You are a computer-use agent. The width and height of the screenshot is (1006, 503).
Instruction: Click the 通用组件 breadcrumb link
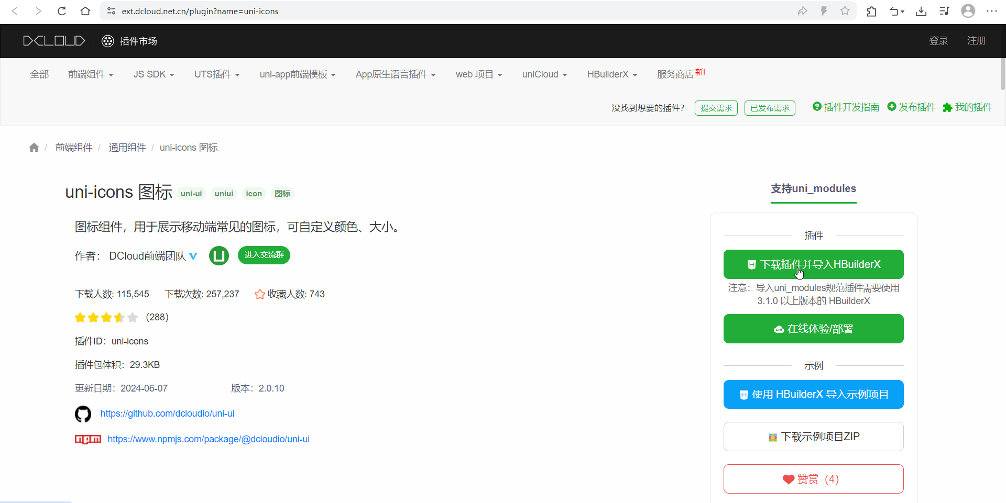127,148
